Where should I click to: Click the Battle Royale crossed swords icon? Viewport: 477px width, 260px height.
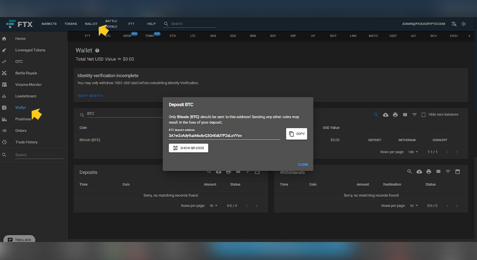5,73
